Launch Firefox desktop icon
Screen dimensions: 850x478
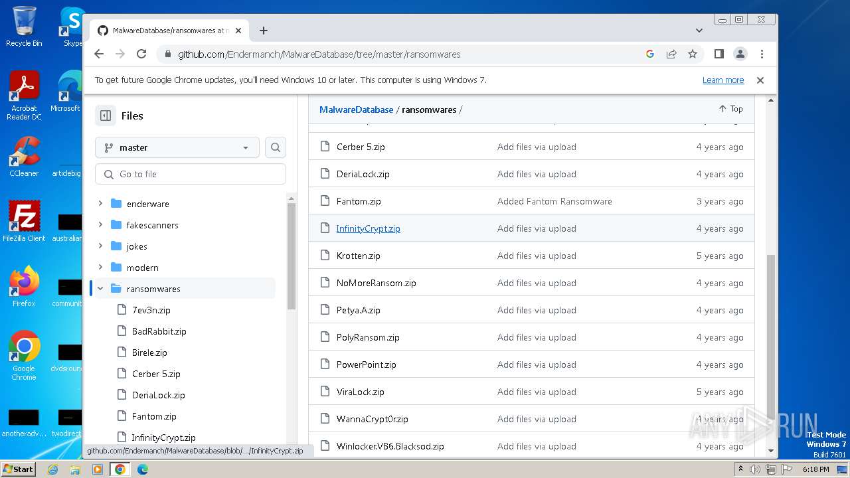[24, 287]
